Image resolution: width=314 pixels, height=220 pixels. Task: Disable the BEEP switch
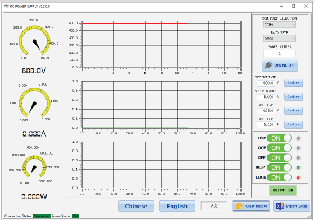(279, 167)
